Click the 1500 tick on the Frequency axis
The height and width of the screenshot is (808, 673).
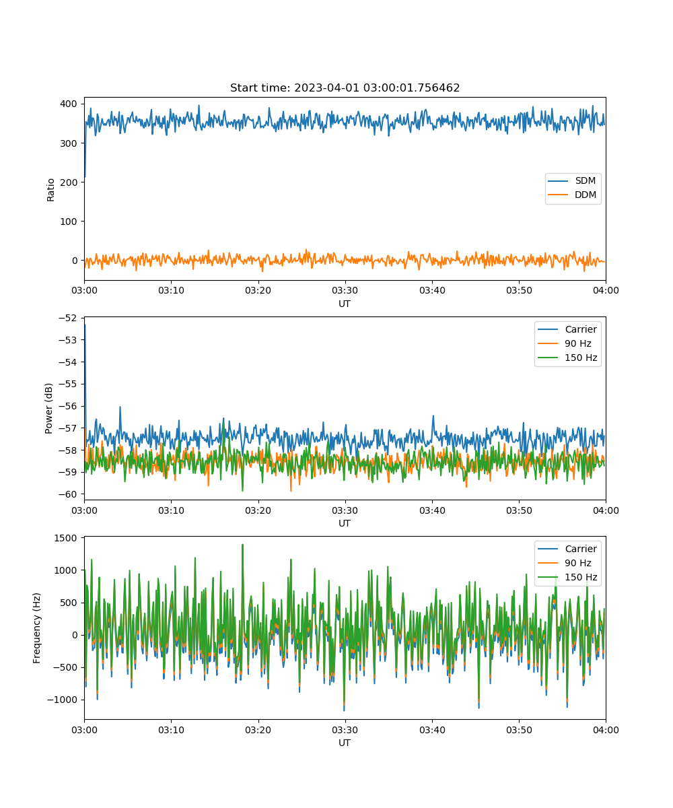[x=67, y=538]
